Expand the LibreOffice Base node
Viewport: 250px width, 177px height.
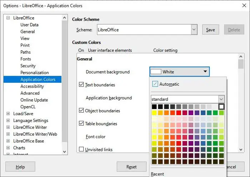(x=8, y=141)
